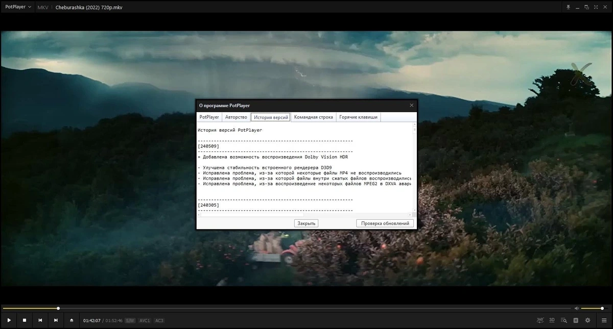This screenshot has width=613, height=329.
Task: Minimize the PotPlayer window
Action: click(x=577, y=7)
